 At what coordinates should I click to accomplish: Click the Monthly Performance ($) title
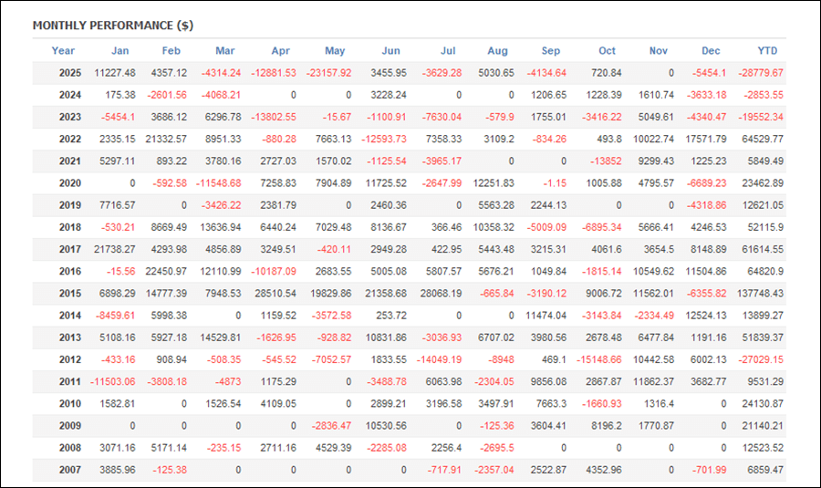pos(112,26)
